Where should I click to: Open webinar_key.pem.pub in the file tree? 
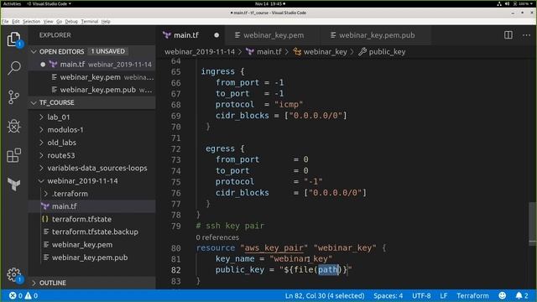pyautogui.click(x=92, y=258)
